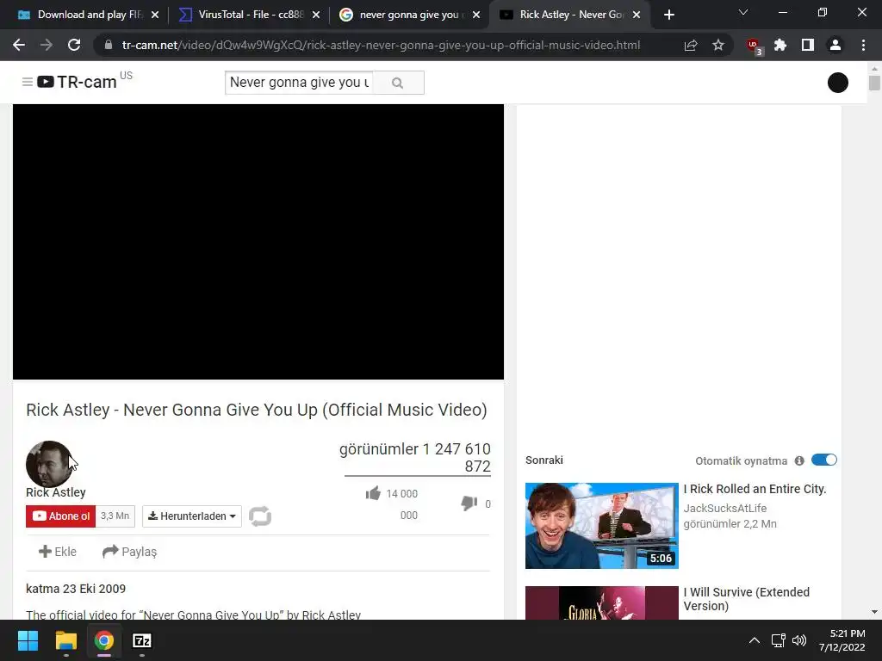Open a new browser tab
The width and height of the screenshot is (882, 661).
[668, 15]
